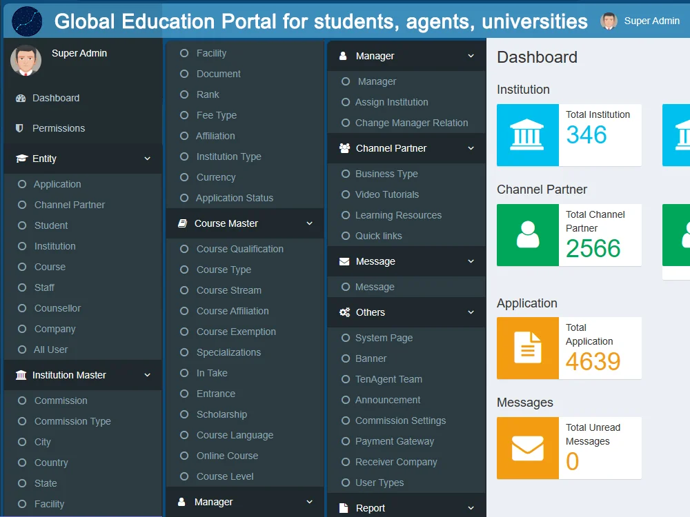This screenshot has height=517, width=690.
Task: Expand the Report section
Action: coord(471,507)
